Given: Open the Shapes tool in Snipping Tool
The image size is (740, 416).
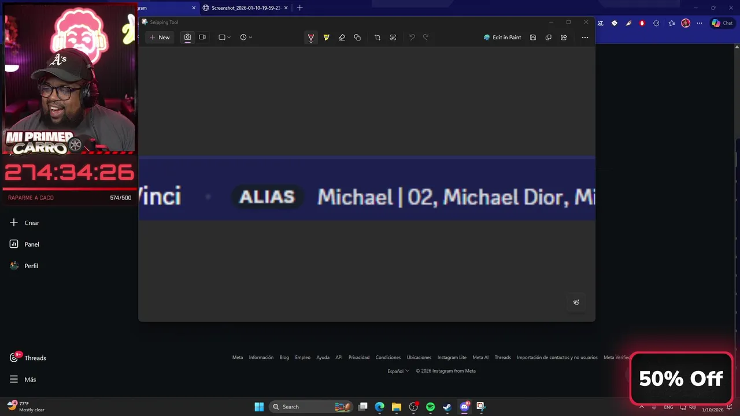Looking at the screenshot, I should [357, 38].
